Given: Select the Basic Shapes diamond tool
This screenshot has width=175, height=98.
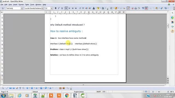Looking at the screenshot, I should tap(27, 88).
